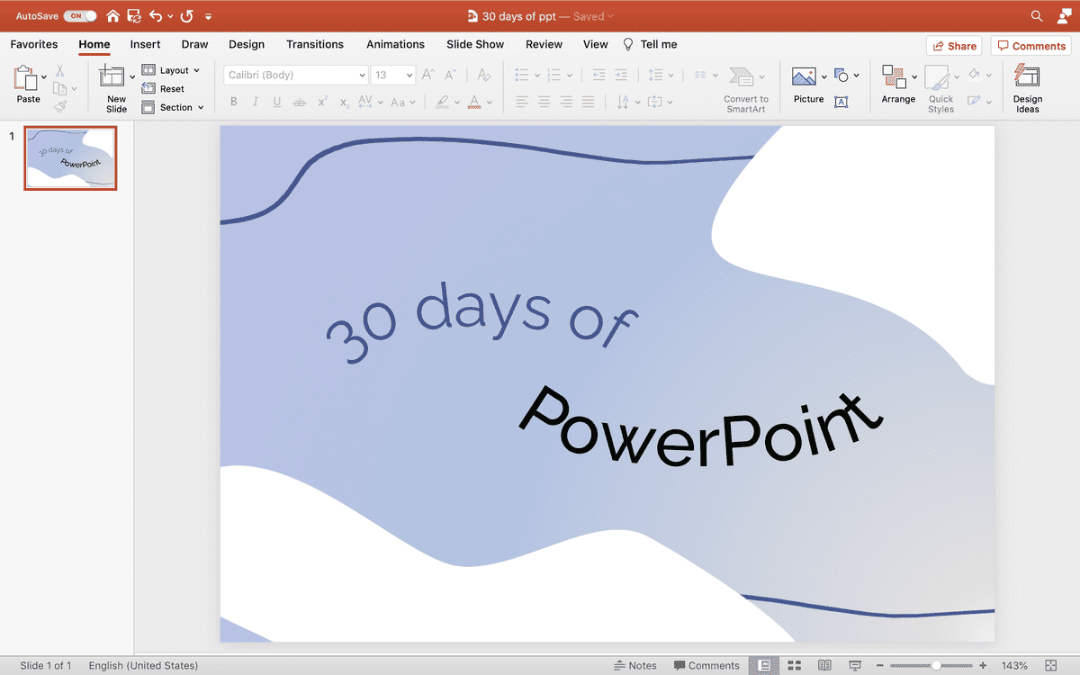1080x675 pixels.
Task: Click the Numbering list icon
Action: (x=555, y=75)
